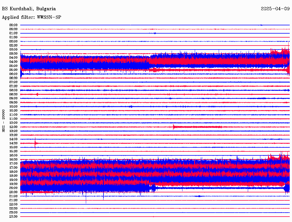Select the 23:00 time label
The width and height of the screenshot is (292, 222).
click(13, 212)
